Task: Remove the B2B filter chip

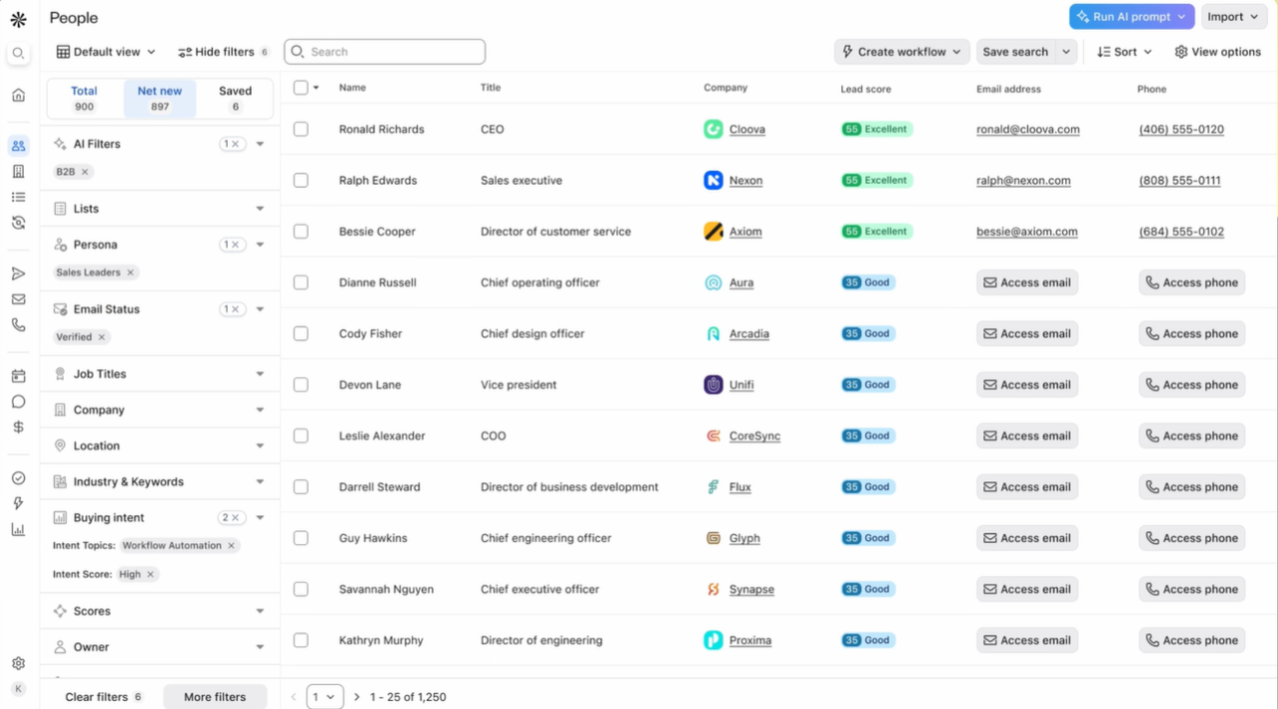Action: [x=86, y=172]
